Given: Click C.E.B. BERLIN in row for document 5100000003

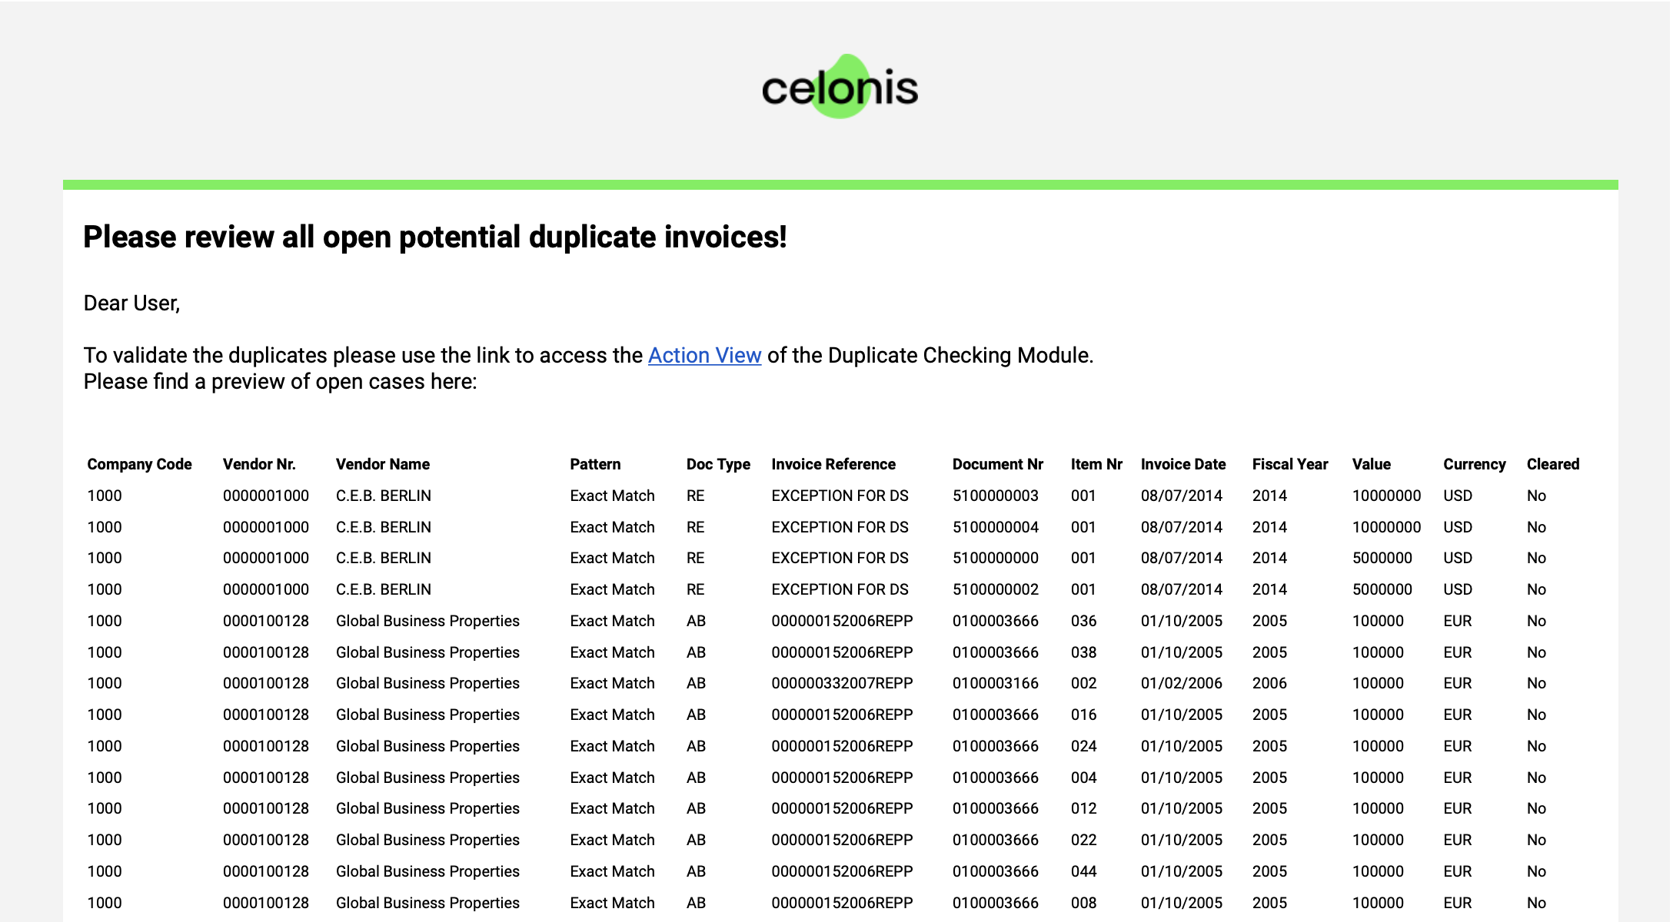Looking at the screenshot, I should pos(383,496).
